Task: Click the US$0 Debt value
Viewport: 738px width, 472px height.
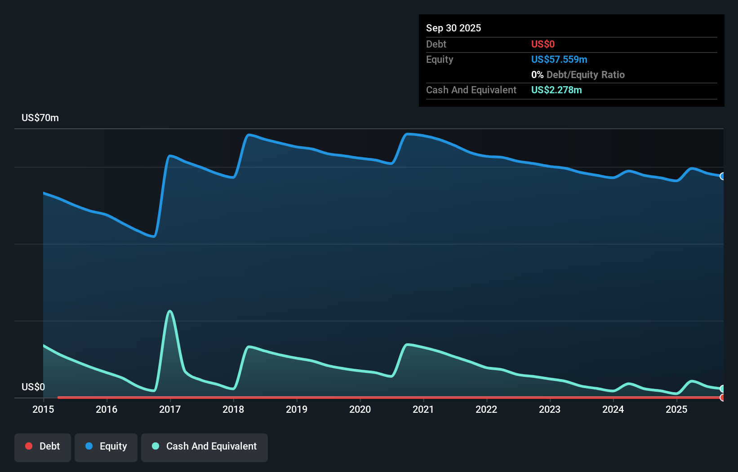Action: [x=542, y=44]
